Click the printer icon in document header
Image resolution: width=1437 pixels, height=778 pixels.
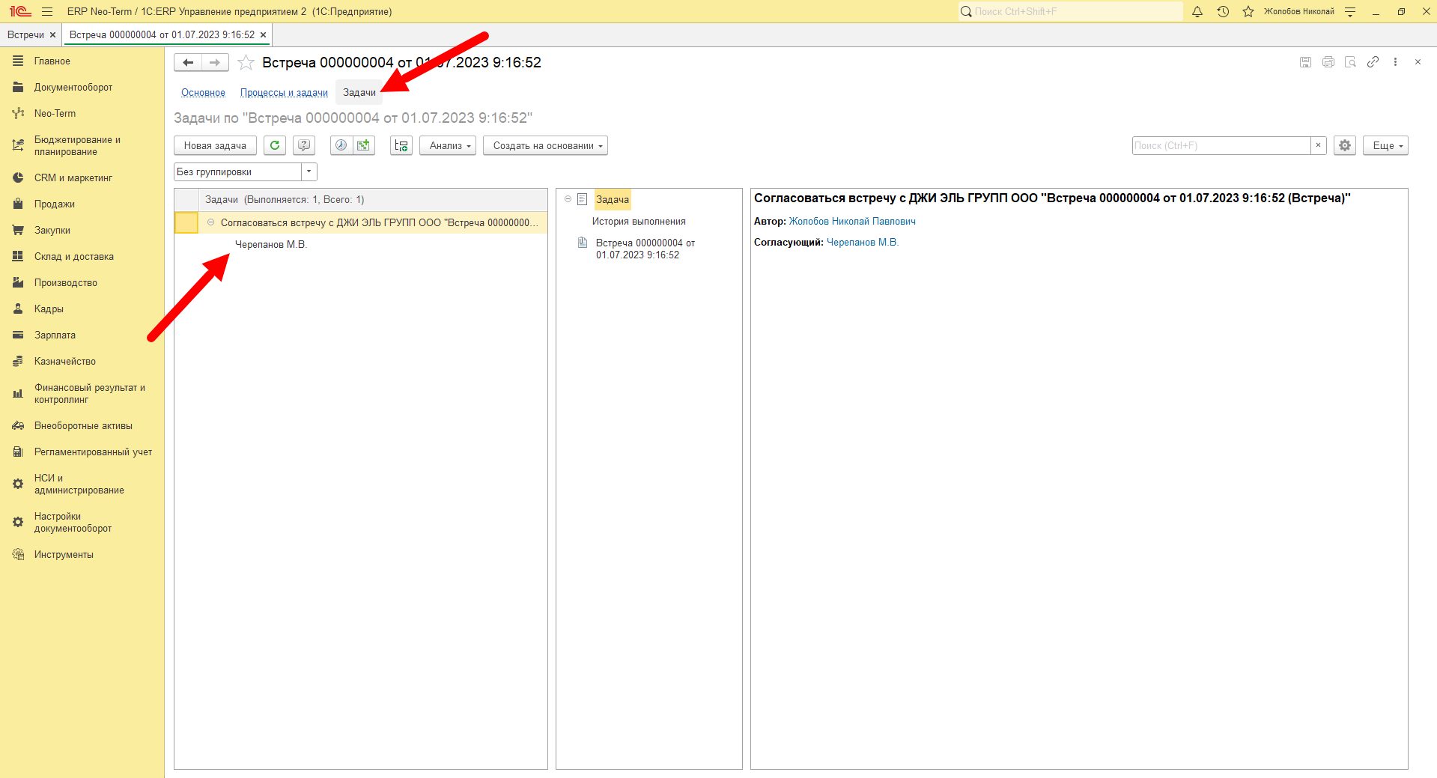[x=1328, y=62]
